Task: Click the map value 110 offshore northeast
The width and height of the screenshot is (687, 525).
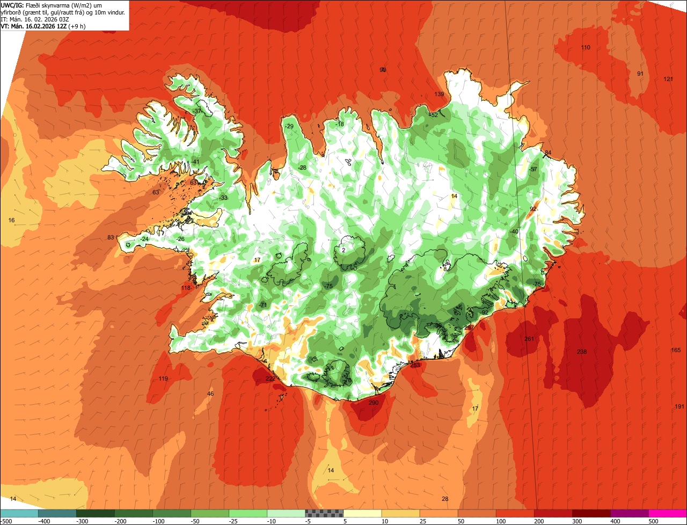Action: point(586,48)
